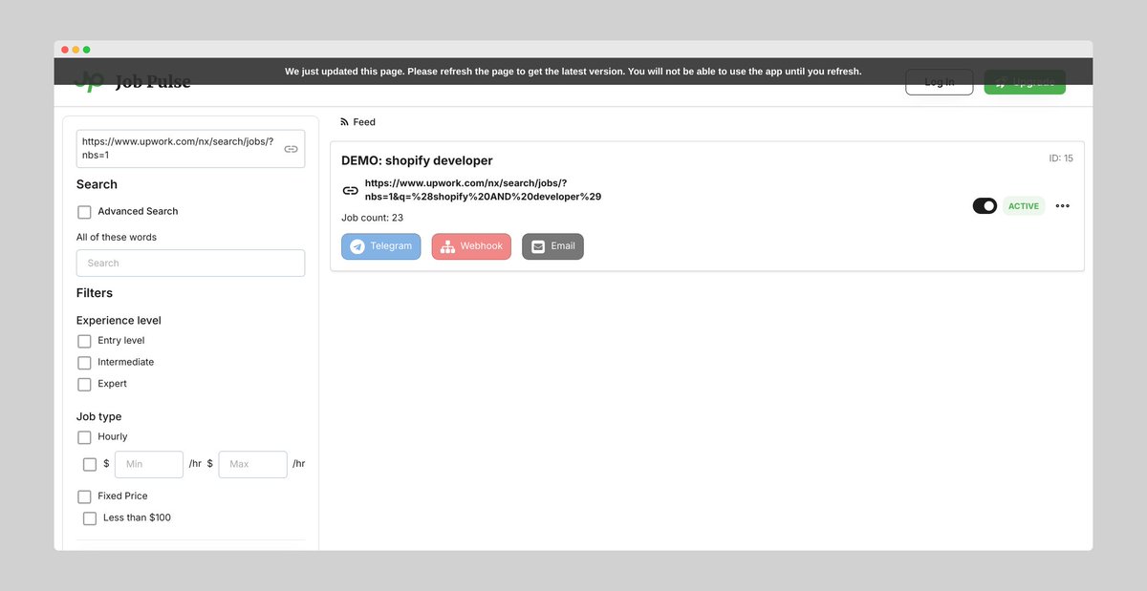Screen dimensions: 1147x591
Task: Click the Max hourly rate field
Action: [x=253, y=464]
